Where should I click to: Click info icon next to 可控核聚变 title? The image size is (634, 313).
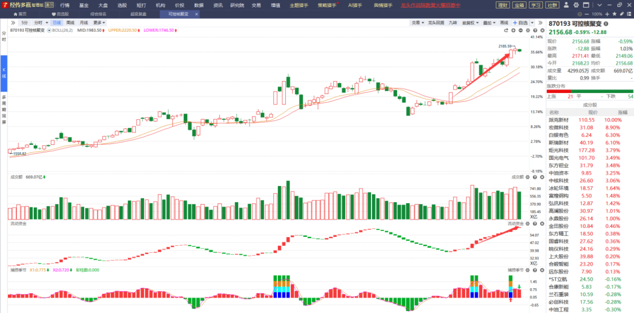coord(606,24)
